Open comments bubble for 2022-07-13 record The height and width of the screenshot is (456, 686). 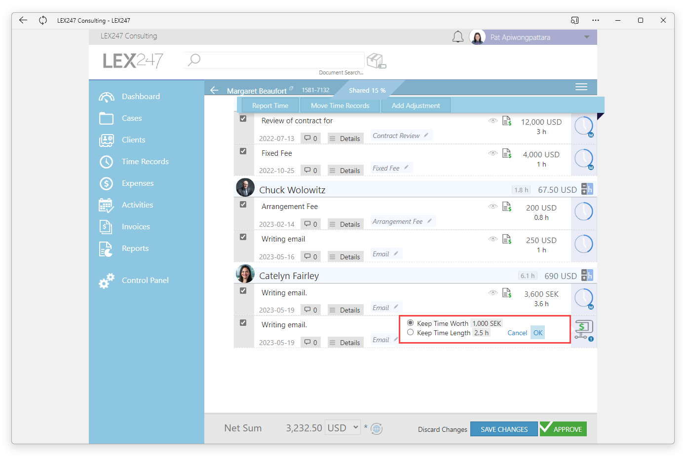pos(311,139)
